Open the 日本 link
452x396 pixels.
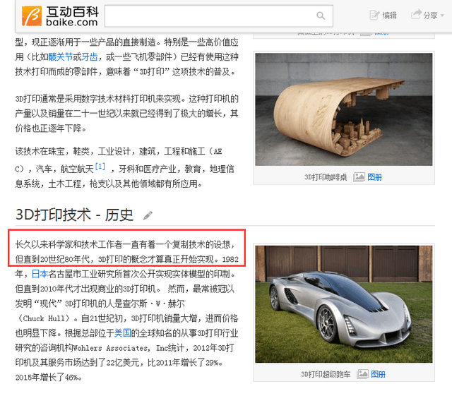pyautogui.click(x=40, y=274)
